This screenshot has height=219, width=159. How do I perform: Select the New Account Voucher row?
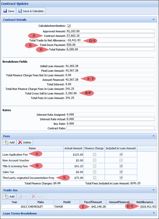click(69, 160)
